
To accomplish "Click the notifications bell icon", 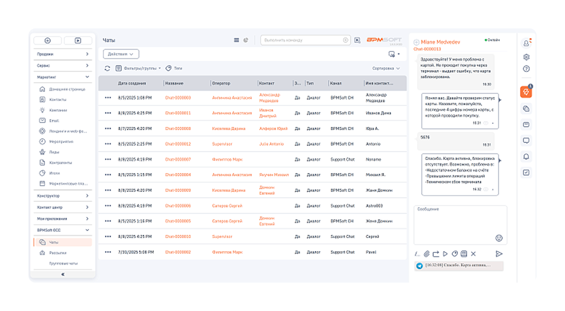I will coord(526,157).
